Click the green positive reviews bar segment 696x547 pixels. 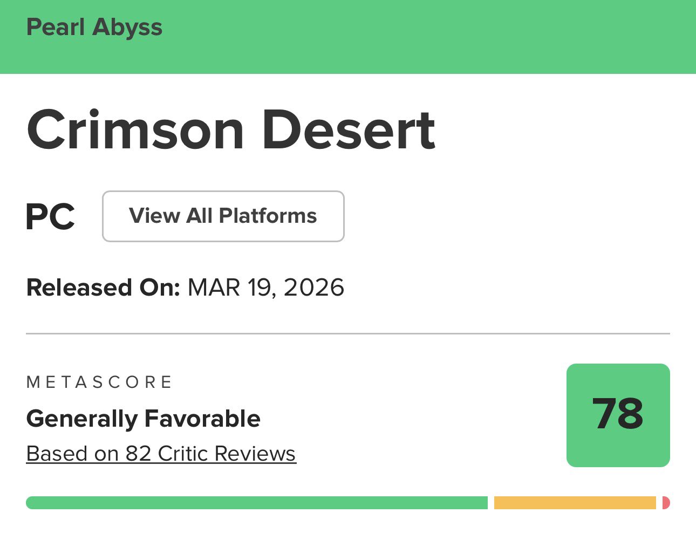pos(256,503)
